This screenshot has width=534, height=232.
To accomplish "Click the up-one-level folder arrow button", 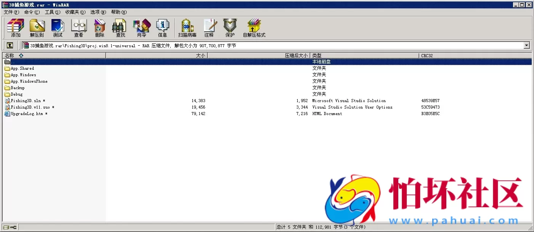I will [x=10, y=45].
